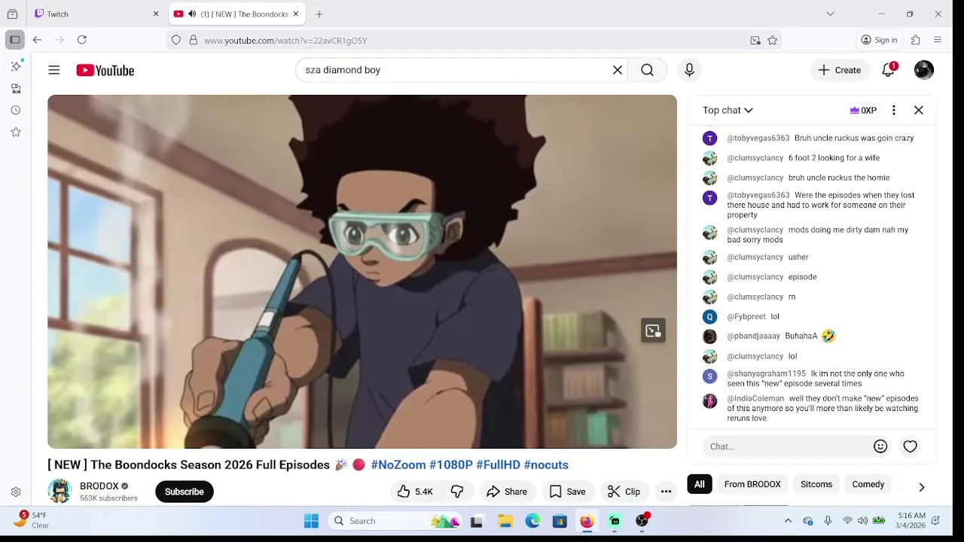This screenshot has width=964, height=542.
Task: Open more actions menu below video
Action: pos(666,492)
